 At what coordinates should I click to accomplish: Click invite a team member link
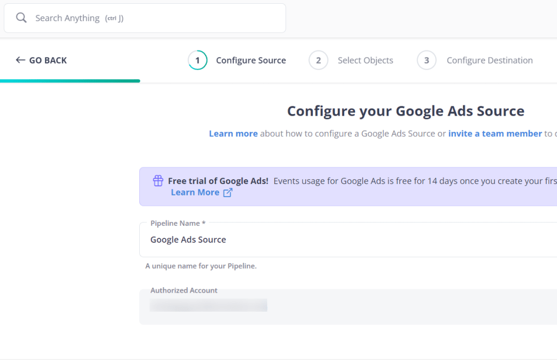pyautogui.click(x=495, y=134)
